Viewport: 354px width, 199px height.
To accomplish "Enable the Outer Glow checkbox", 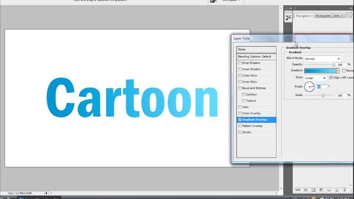I will (x=240, y=76).
